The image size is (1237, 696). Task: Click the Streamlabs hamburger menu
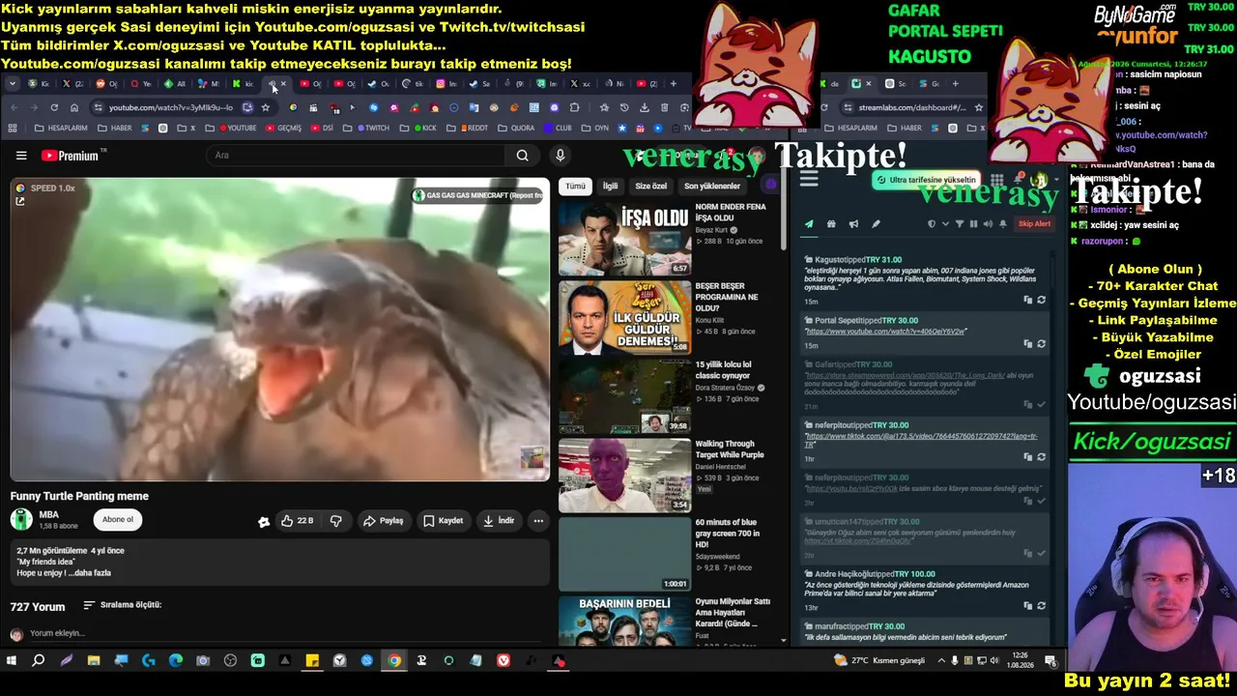(x=809, y=180)
